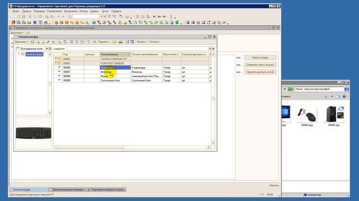Click the red Удалить данные из БД button
The height and width of the screenshot is (201, 359).
click(x=260, y=72)
